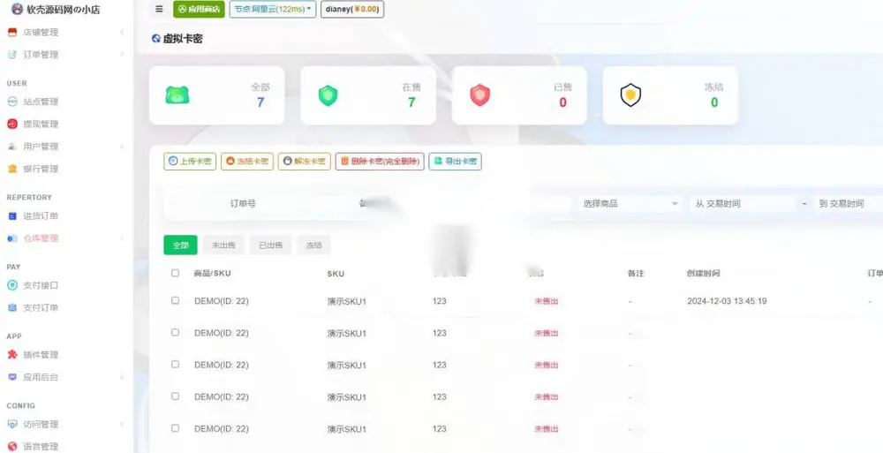Image resolution: width=883 pixels, height=453 pixels.
Task: Click the green shield icon on 在售 card
Action: click(x=328, y=95)
